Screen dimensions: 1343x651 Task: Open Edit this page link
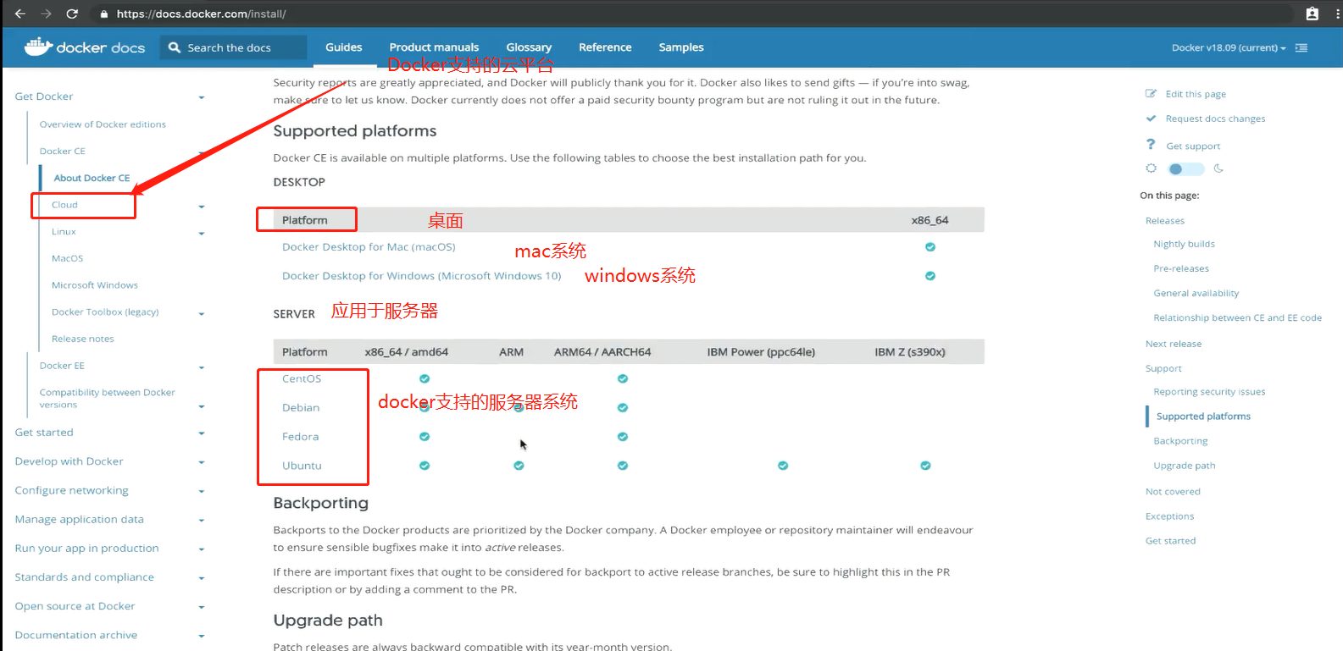coord(1196,94)
